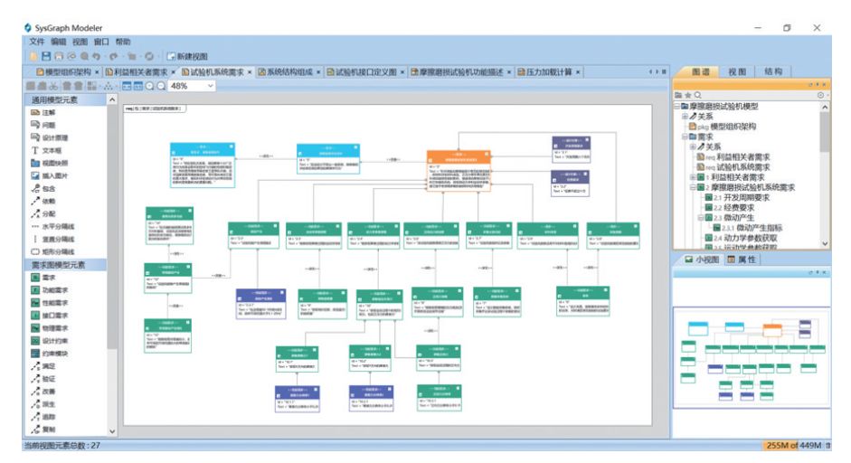
Task: Select the 物理需求 physical requirement tool
Action: click(x=50, y=328)
